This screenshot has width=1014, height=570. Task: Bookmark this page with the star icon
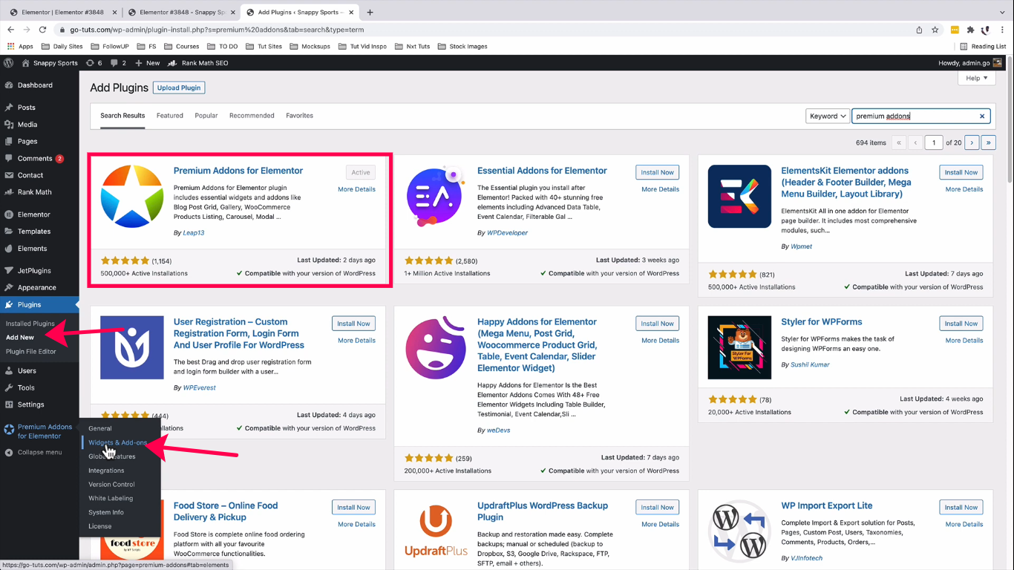click(x=935, y=30)
